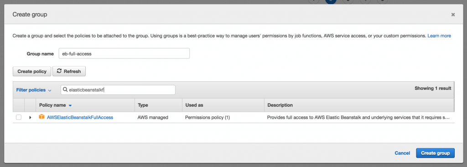Click the orange AWS managed policy icon
The height and width of the screenshot is (167, 467).
(x=42, y=117)
